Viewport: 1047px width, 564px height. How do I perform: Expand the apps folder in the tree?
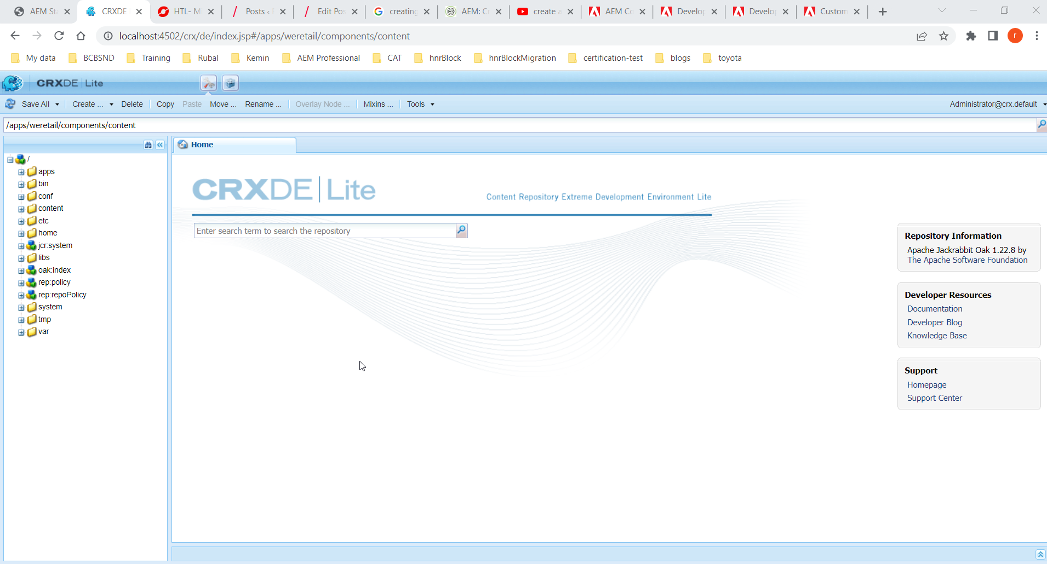pos(21,172)
